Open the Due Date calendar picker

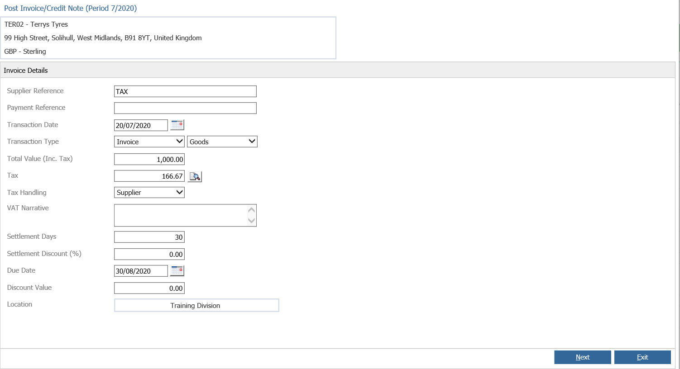(177, 270)
